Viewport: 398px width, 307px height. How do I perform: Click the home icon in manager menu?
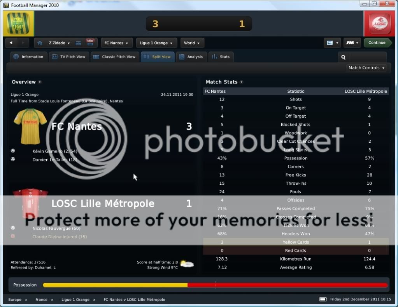click(x=40, y=43)
